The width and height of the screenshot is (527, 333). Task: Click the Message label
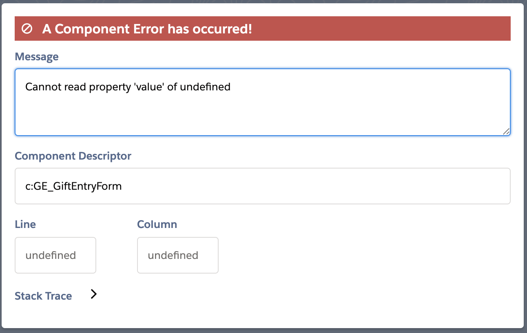coord(37,57)
